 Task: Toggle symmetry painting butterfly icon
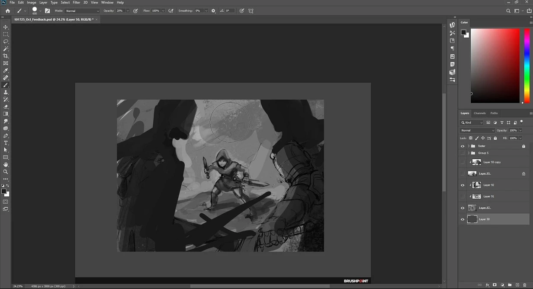click(251, 11)
